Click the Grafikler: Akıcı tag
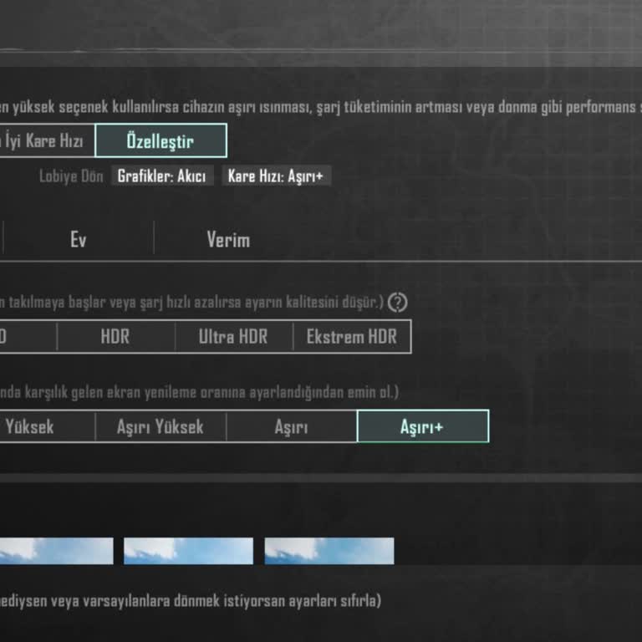This screenshot has width=642, height=642. point(161,176)
